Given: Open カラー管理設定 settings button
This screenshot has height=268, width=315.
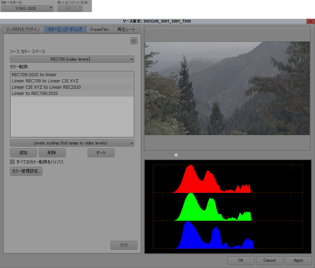Looking at the screenshot, I should [x=26, y=171].
